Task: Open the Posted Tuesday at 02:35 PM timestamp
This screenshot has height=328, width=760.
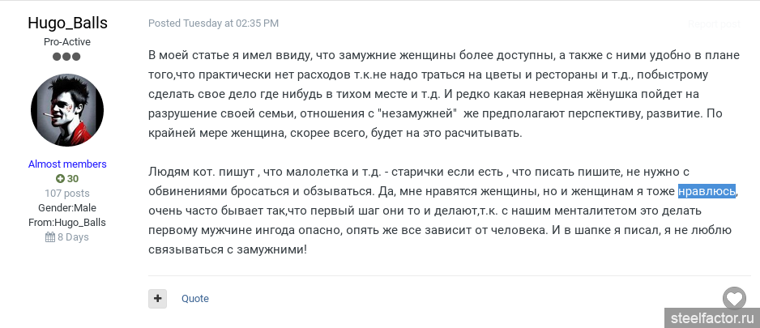Action: tap(213, 23)
